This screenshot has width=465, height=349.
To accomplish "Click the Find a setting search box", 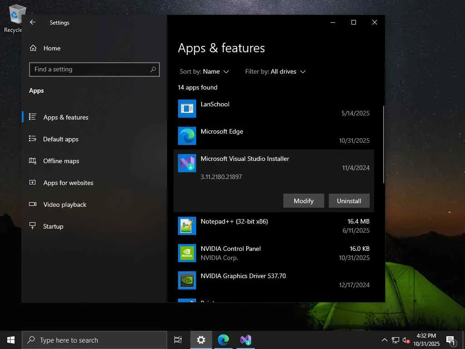I will [x=94, y=70].
